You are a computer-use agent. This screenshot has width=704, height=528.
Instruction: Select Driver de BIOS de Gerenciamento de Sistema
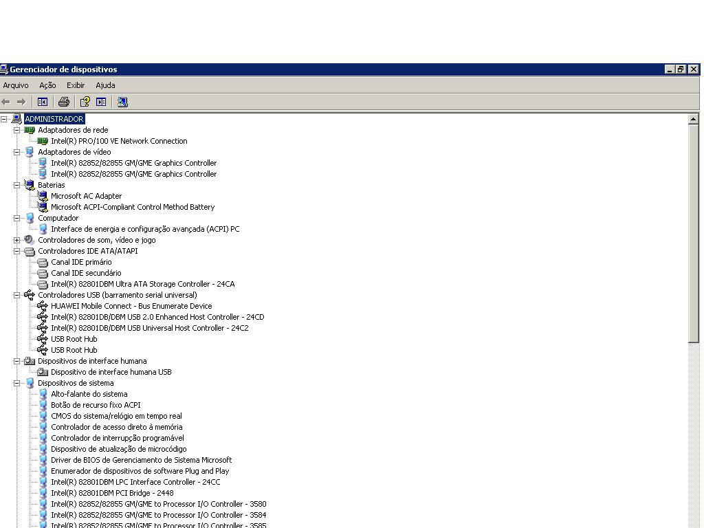pyautogui.click(x=141, y=460)
